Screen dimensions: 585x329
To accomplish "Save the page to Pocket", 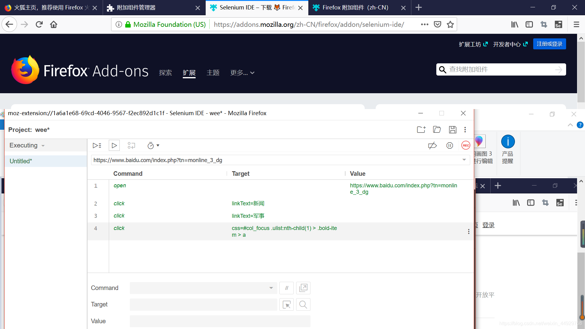I will [438, 24].
